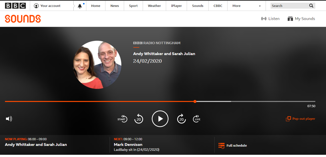Click the BBC logo
The height and width of the screenshot is (157, 326).
point(15,6)
